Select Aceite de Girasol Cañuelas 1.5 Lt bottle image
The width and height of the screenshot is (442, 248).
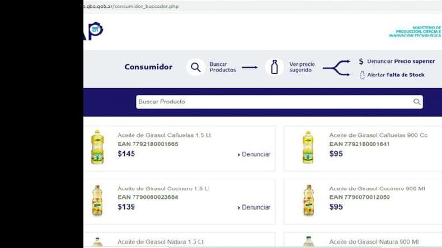(x=97, y=147)
